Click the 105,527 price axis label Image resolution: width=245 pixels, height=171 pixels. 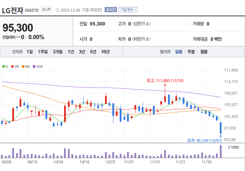point(231,105)
